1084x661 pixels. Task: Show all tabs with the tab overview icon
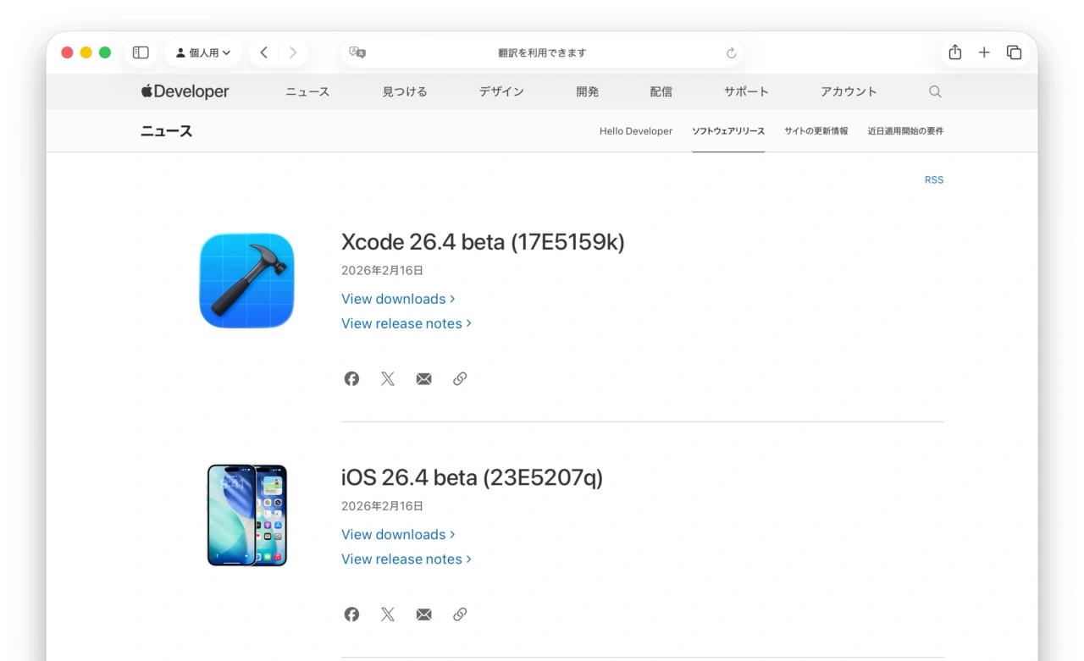click(1014, 52)
